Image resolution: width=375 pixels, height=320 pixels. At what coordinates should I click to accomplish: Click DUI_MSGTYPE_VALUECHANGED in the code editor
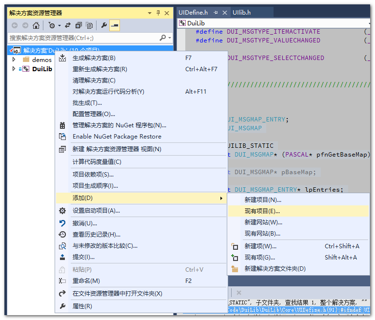(274, 40)
